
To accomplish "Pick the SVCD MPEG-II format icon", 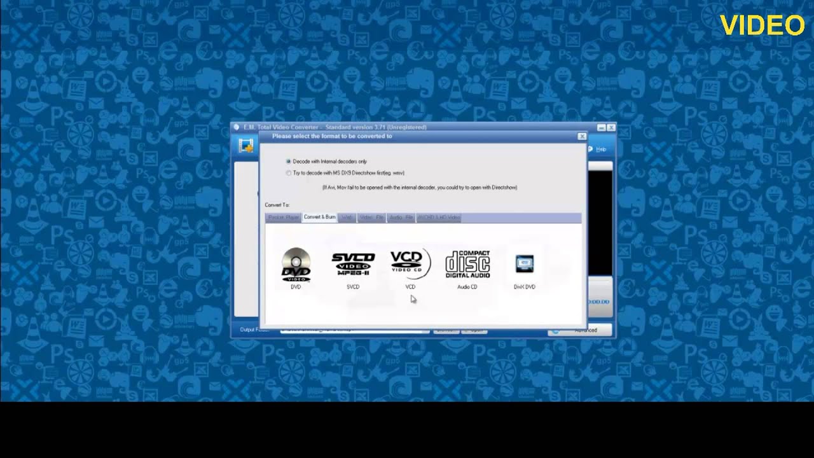I will [x=353, y=264].
